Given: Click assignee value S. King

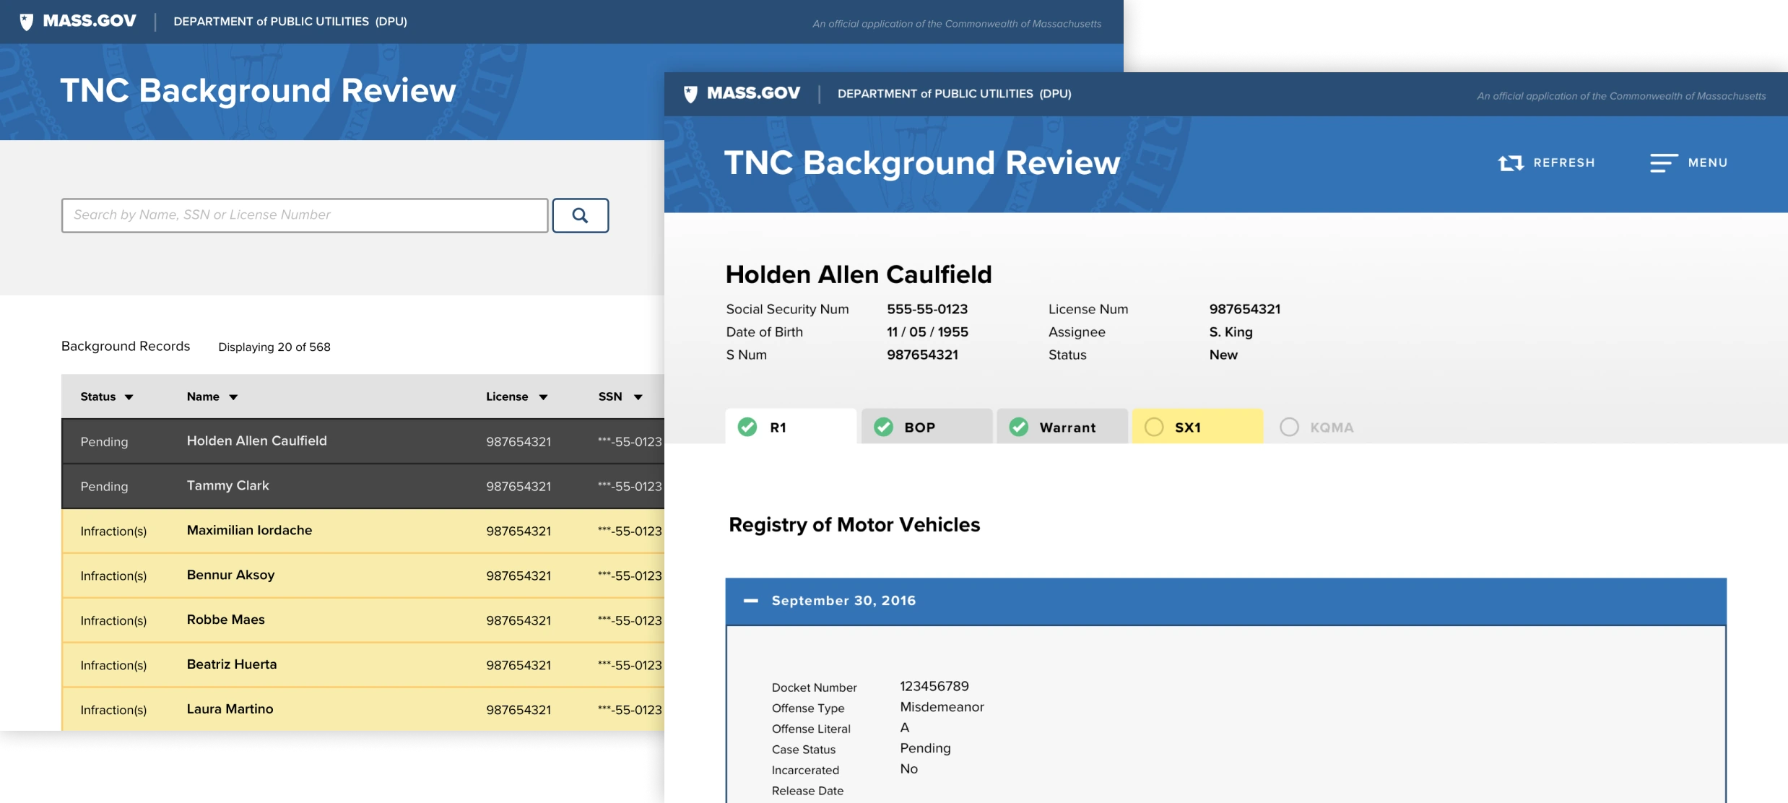Looking at the screenshot, I should [x=1231, y=332].
